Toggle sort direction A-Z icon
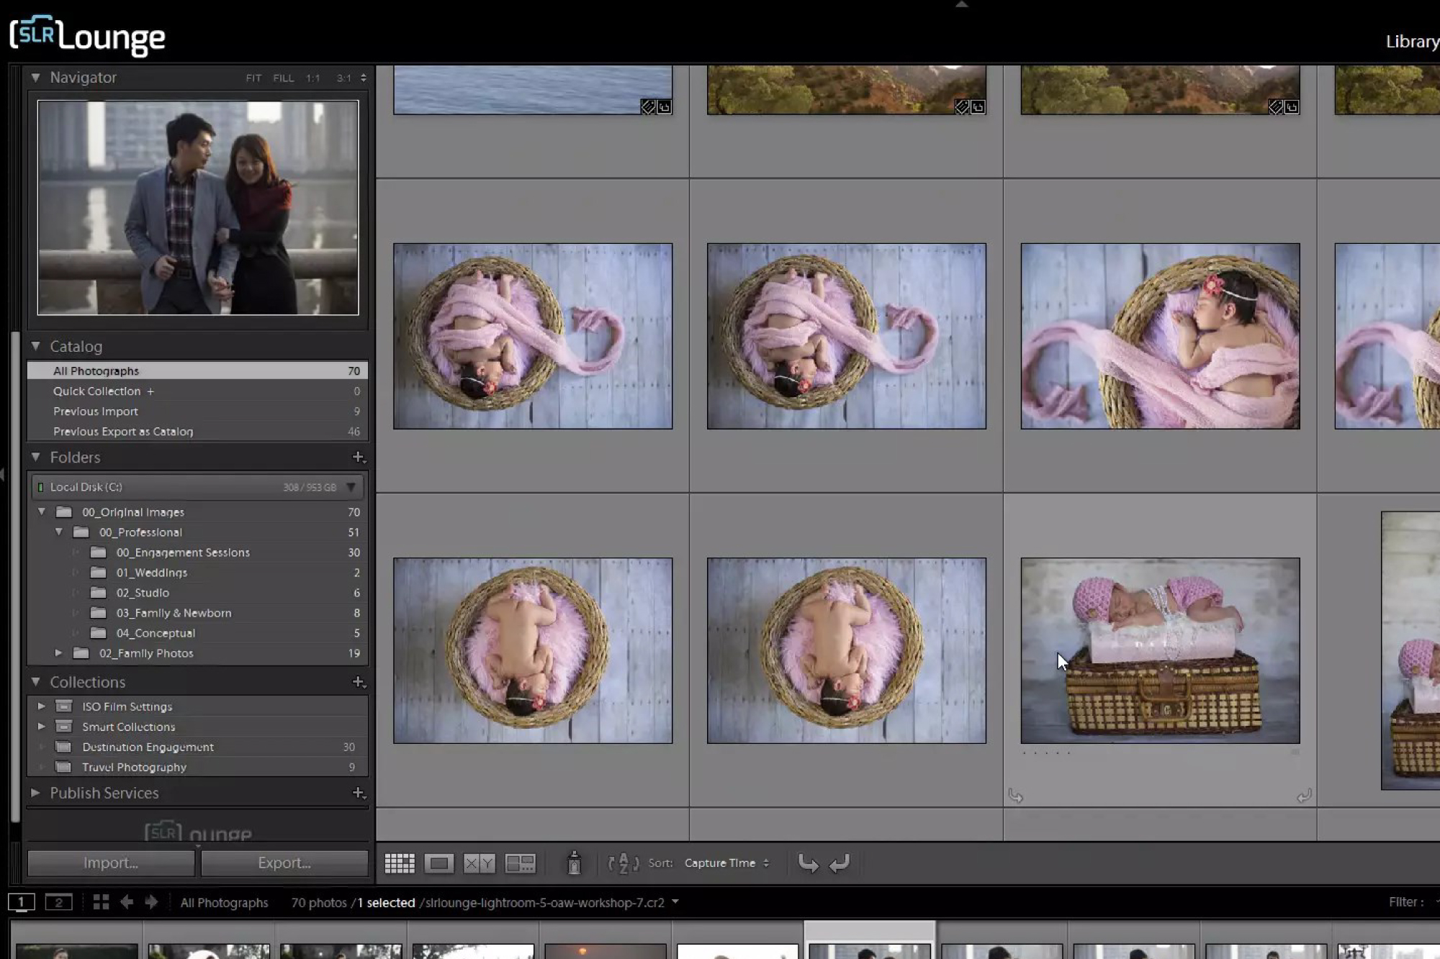 623,863
